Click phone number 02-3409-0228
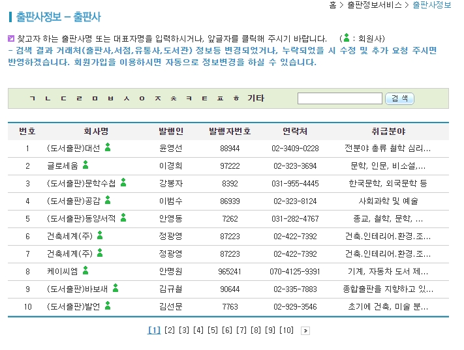The image size is (464, 350). click(x=296, y=149)
